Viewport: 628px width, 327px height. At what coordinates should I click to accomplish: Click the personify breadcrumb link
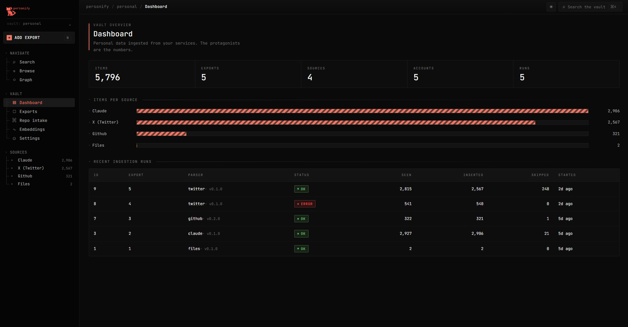click(x=97, y=7)
